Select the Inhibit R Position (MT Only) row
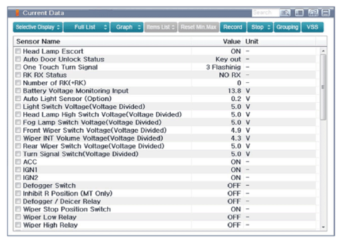 click(165, 194)
